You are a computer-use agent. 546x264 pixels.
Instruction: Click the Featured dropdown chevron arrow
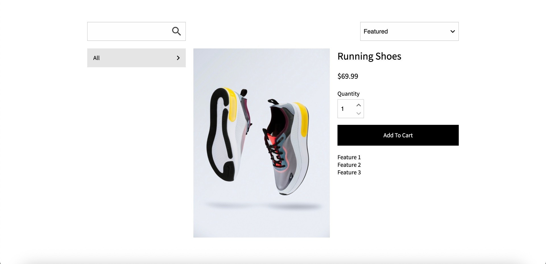coord(452,32)
